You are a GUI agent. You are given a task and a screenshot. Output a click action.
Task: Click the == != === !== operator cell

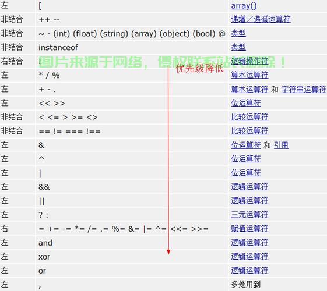coord(132,131)
